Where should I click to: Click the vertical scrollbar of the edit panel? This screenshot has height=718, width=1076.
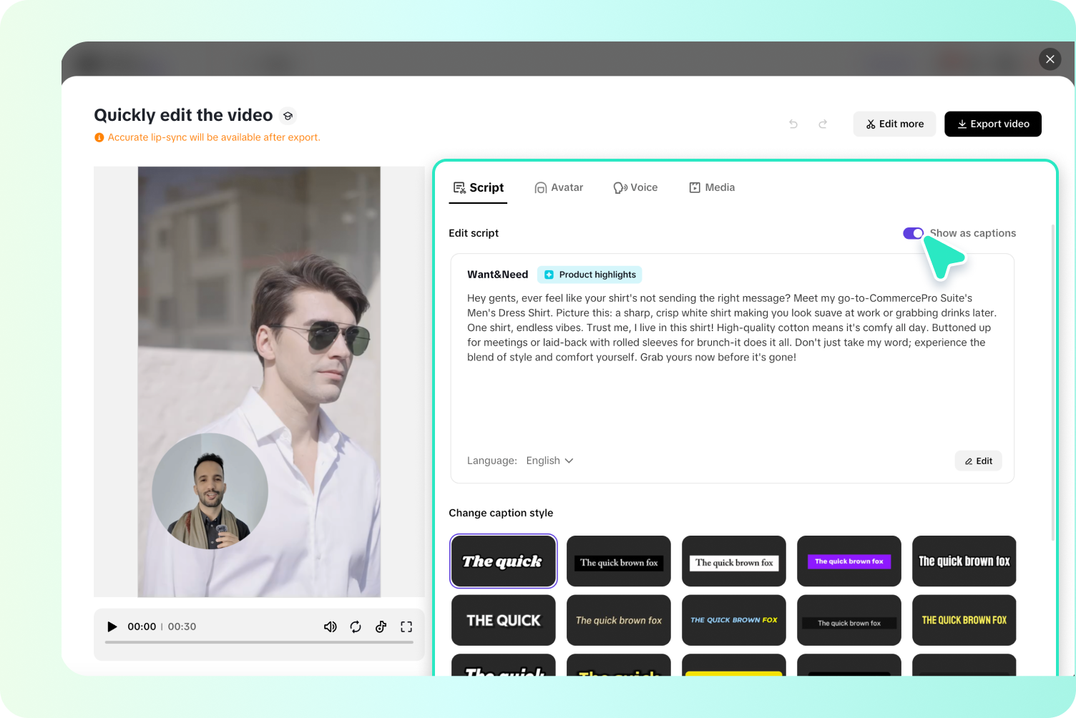(x=1052, y=383)
